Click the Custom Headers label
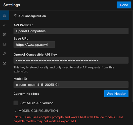This screenshot has height=125, width=133. [26, 94]
